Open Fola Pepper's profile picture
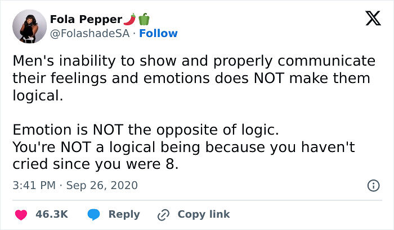The image size is (394, 230). point(27,26)
